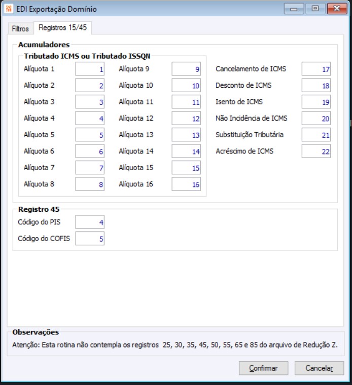Click the Cancelamento de ICMS field
Image resolution: width=352 pixels, height=385 pixels.
[x=316, y=69]
